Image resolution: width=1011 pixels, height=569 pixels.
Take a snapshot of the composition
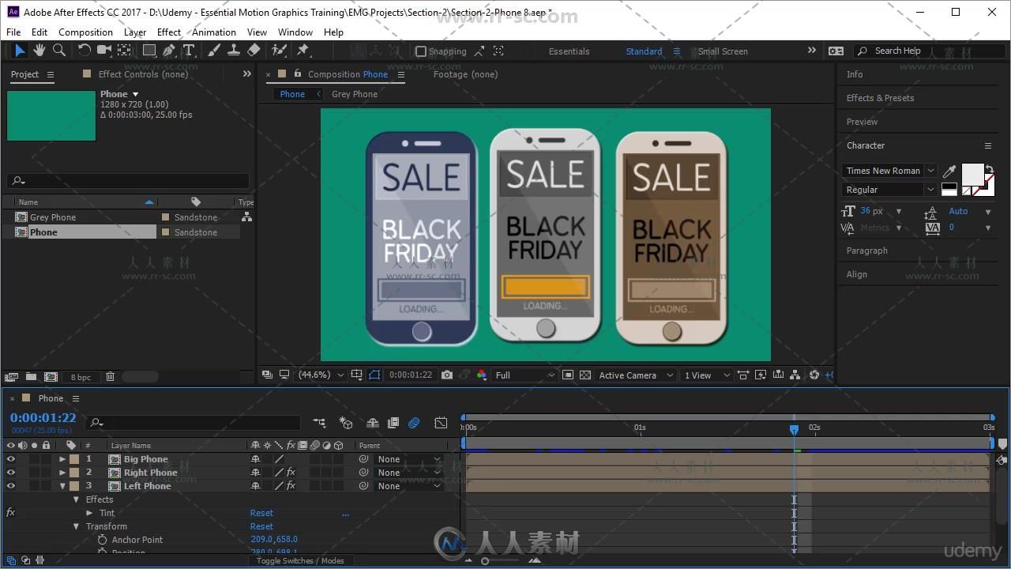coord(447,375)
